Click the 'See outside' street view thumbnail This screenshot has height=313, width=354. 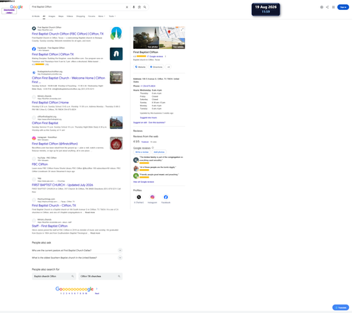[172, 43]
